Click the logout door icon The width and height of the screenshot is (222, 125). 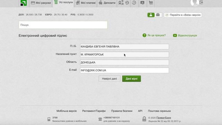[201, 2]
